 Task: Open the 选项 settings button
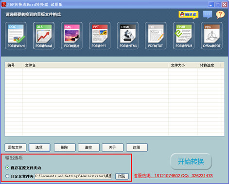click(x=39, y=147)
